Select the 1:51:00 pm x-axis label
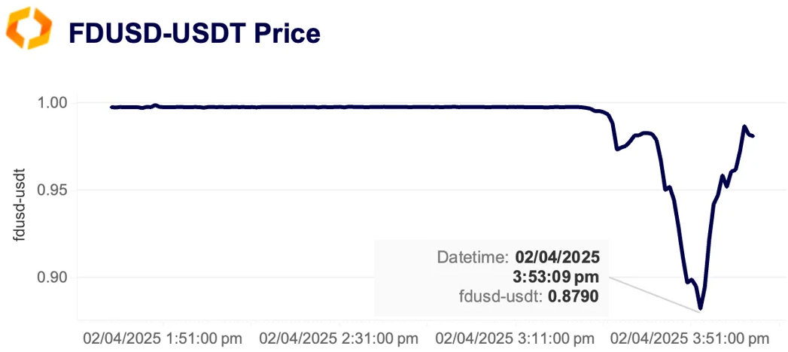 pyautogui.click(x=163, y=338)
